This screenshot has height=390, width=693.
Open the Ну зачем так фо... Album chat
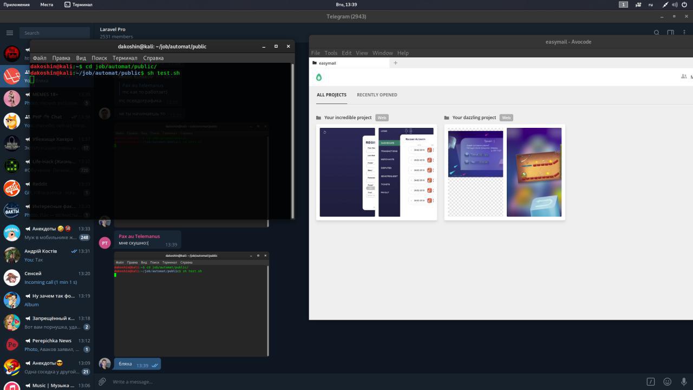pyautogui.click(x=47, y=300)
